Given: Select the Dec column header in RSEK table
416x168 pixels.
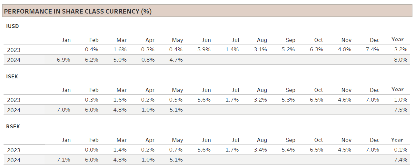Looking at the screenshot, I should [375, 140].
